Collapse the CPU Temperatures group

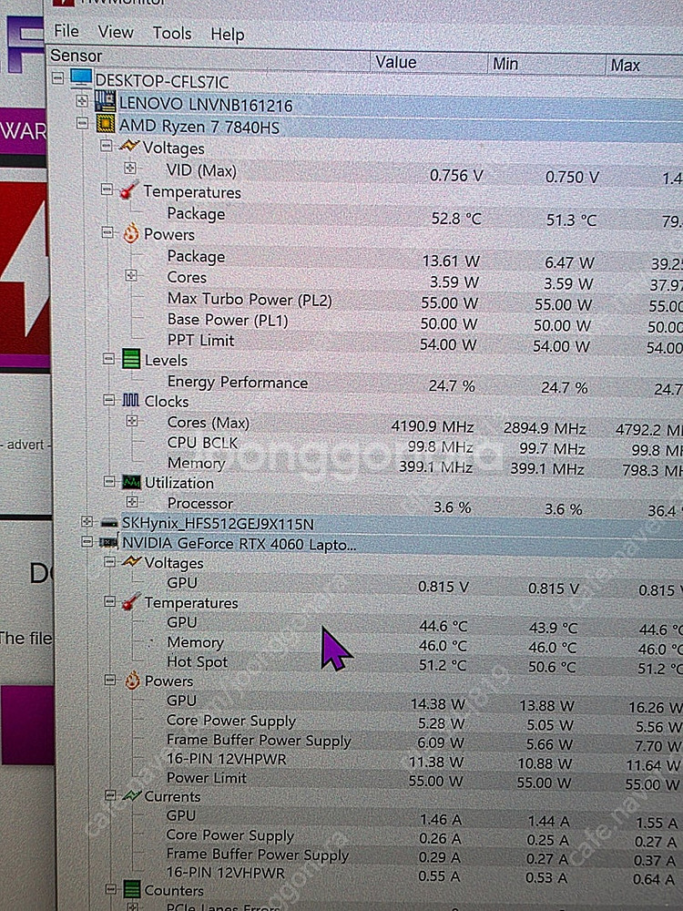click(107, 189)
